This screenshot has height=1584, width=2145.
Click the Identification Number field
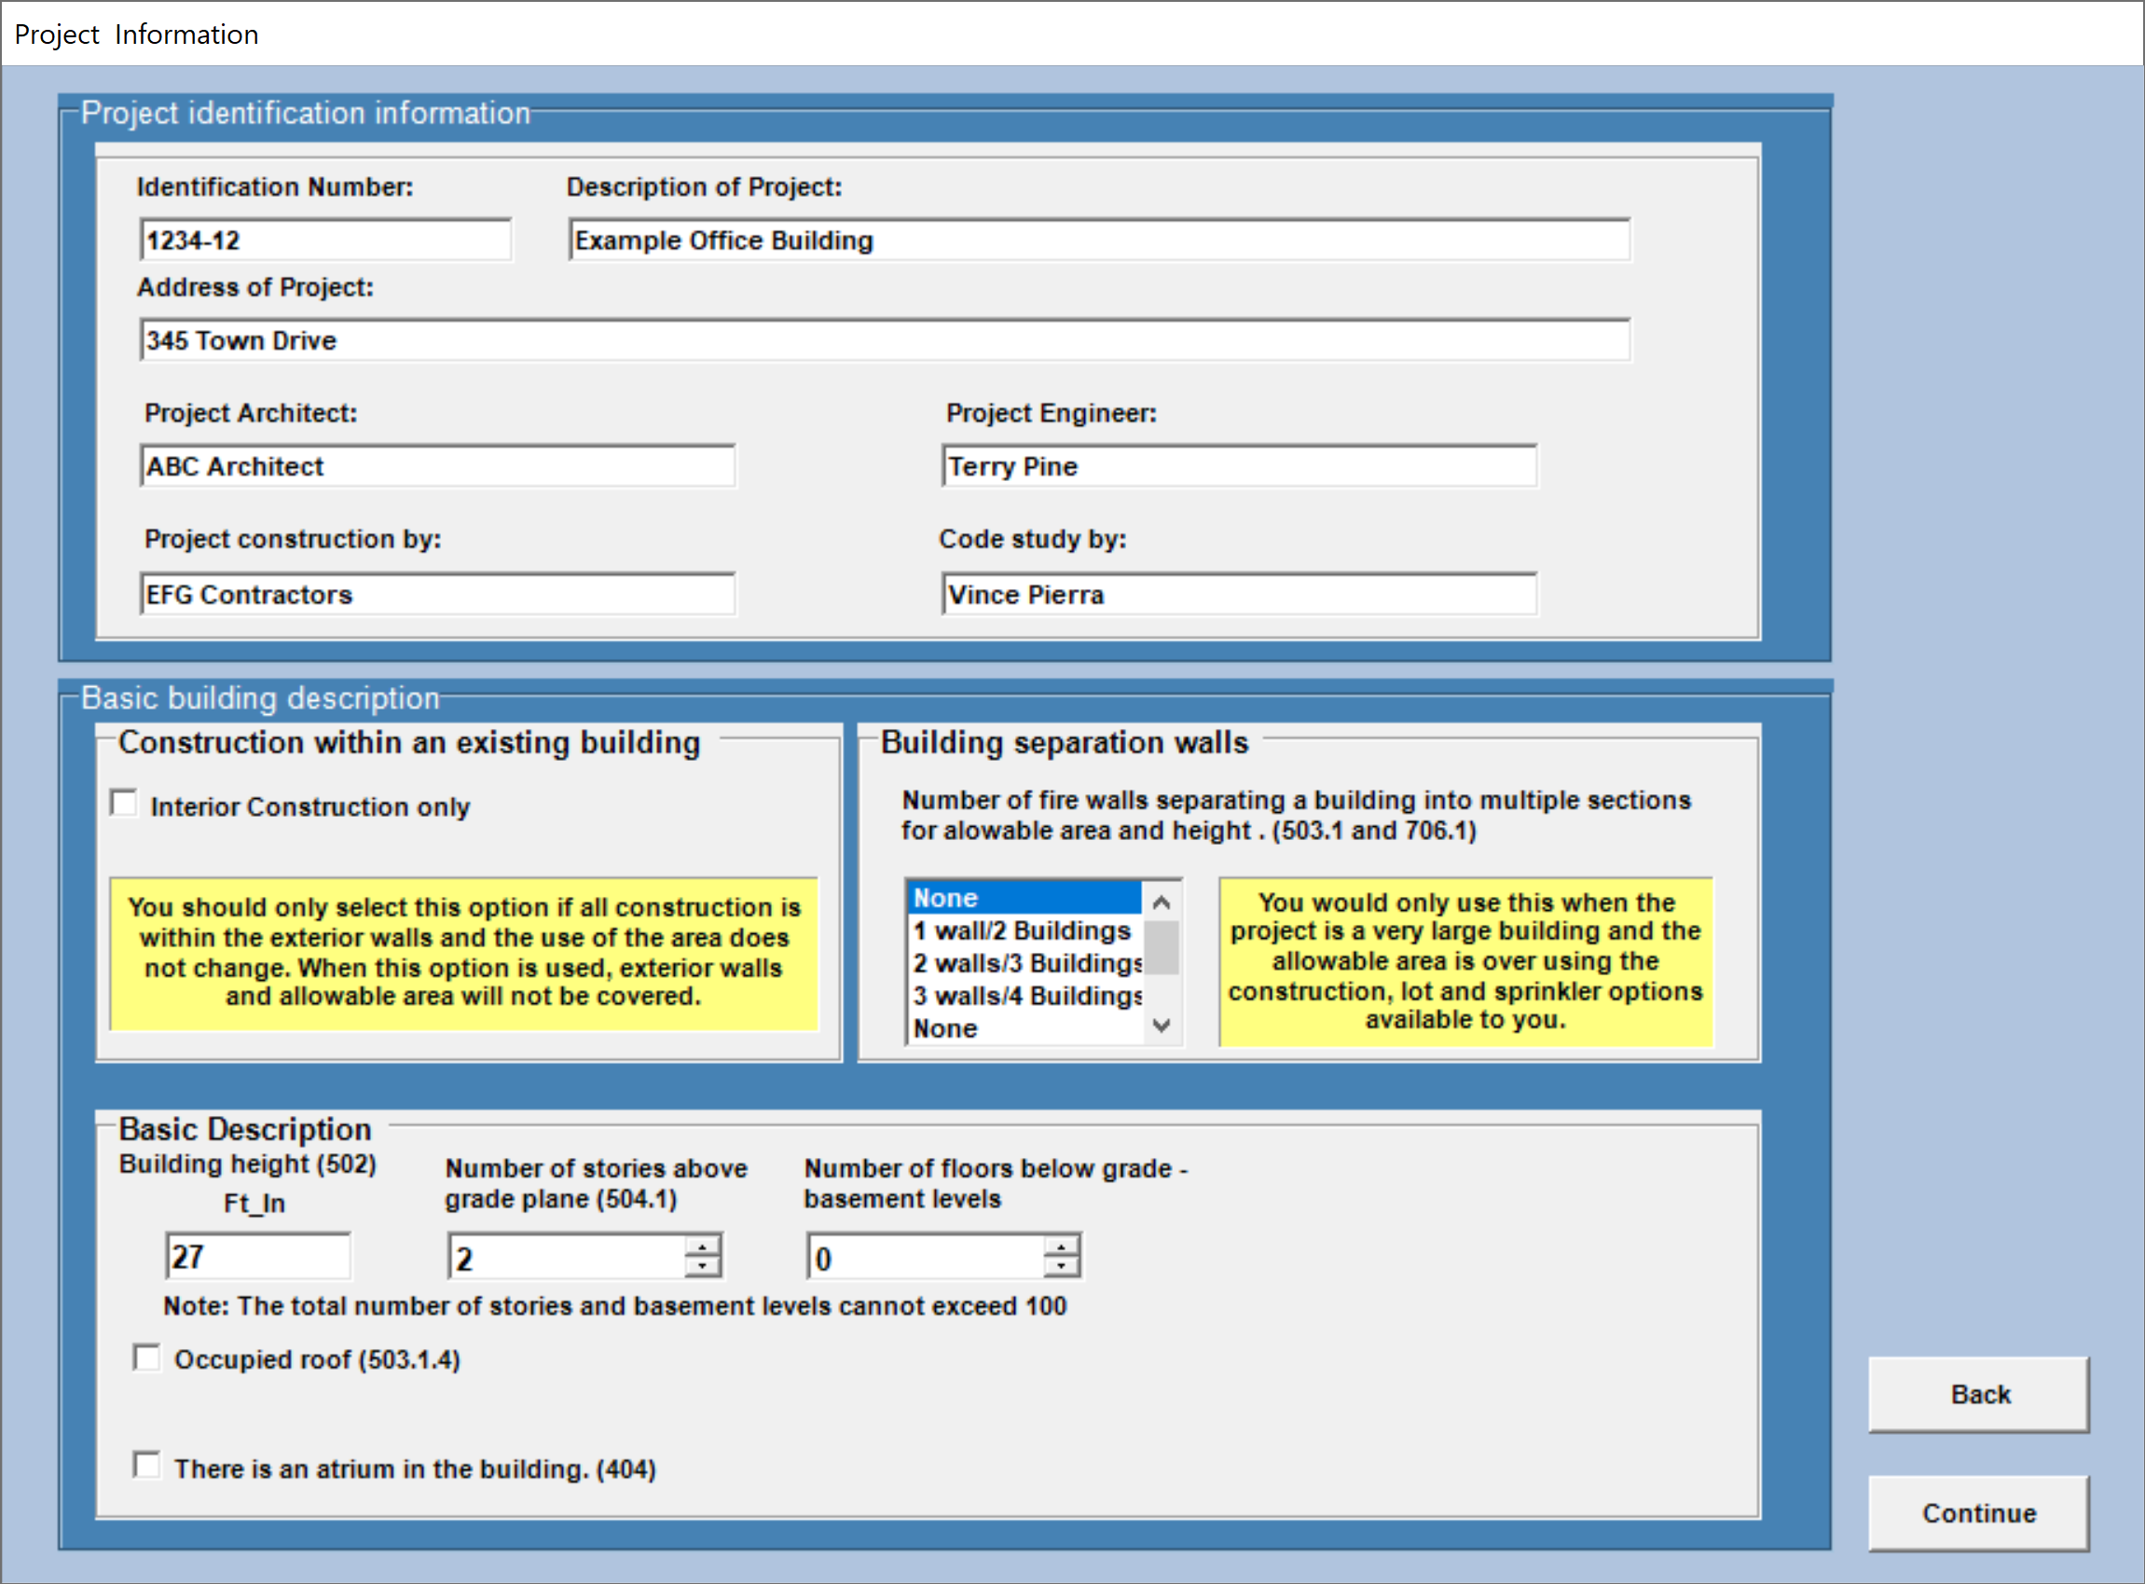326,240
